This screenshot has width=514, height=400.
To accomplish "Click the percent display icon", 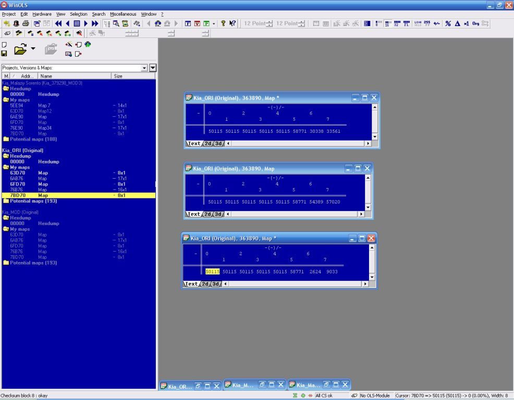I will pyautogui.click(x=448, y=23).
